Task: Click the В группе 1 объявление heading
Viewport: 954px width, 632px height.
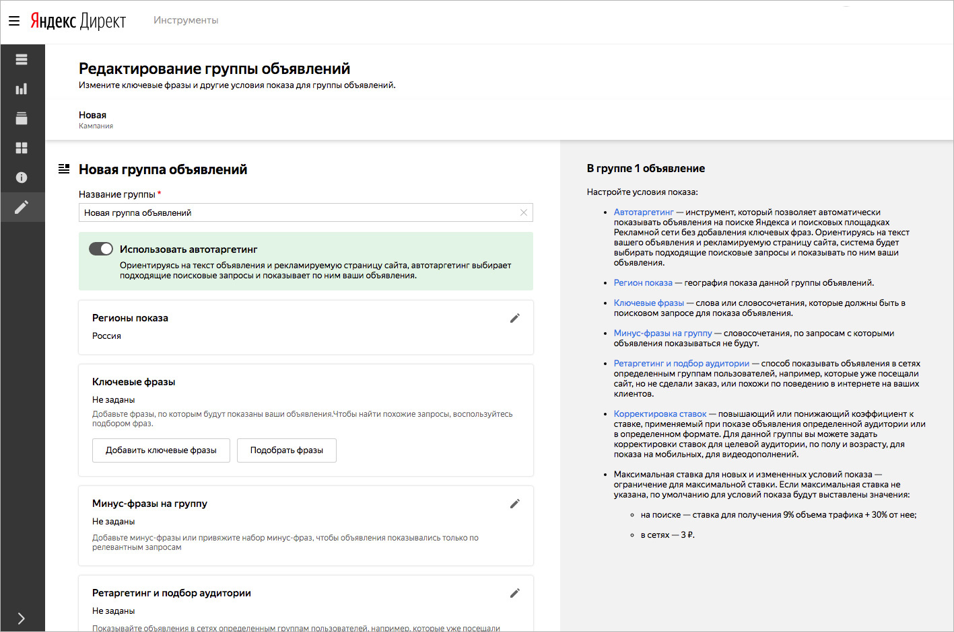Action: point(646,168)
